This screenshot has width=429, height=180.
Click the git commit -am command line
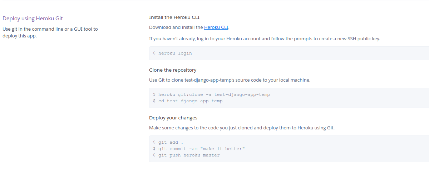tap(199, 149)
